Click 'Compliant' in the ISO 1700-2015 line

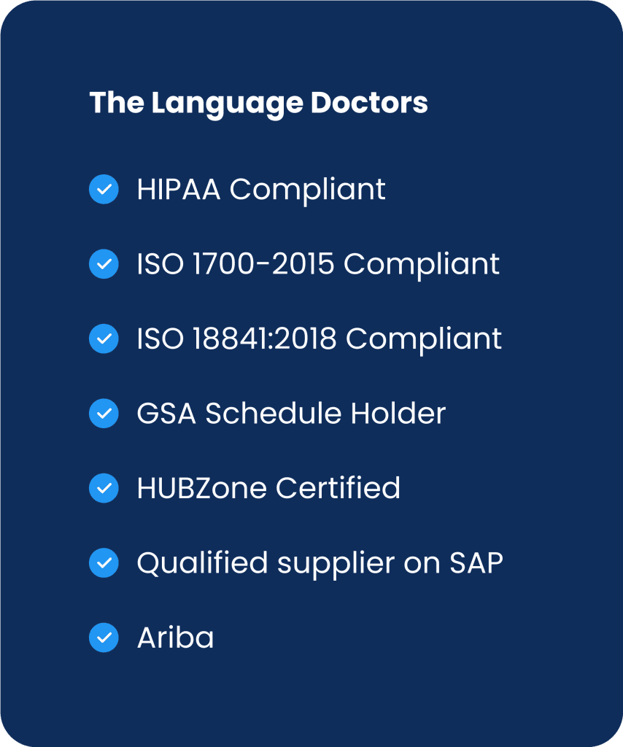pos(422,264)
